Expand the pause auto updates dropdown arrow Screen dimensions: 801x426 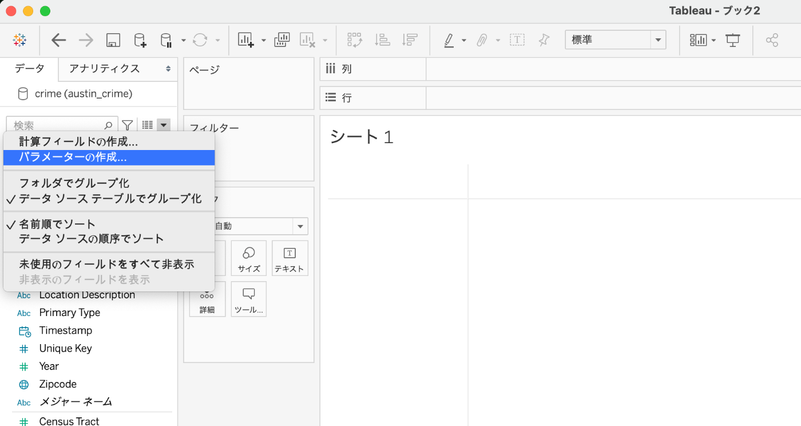point(183,40)
